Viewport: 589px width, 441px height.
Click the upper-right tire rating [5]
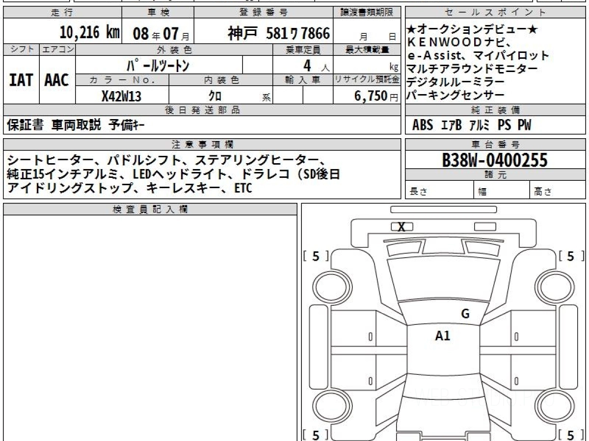click(x=570, y=256)
